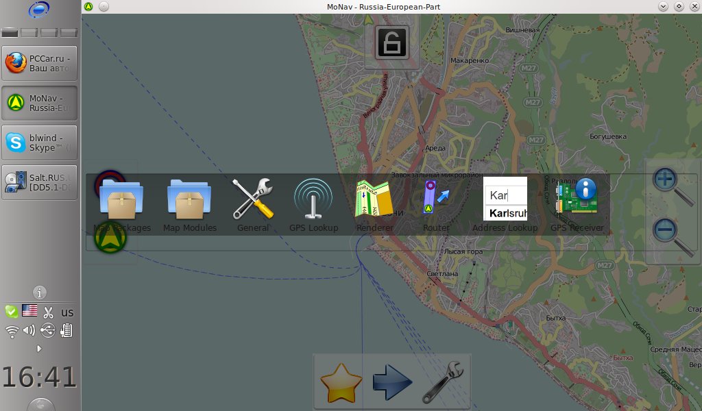Select GPS Lookup antenna icon
Screen dimensions: 702x411
(313, 200)
